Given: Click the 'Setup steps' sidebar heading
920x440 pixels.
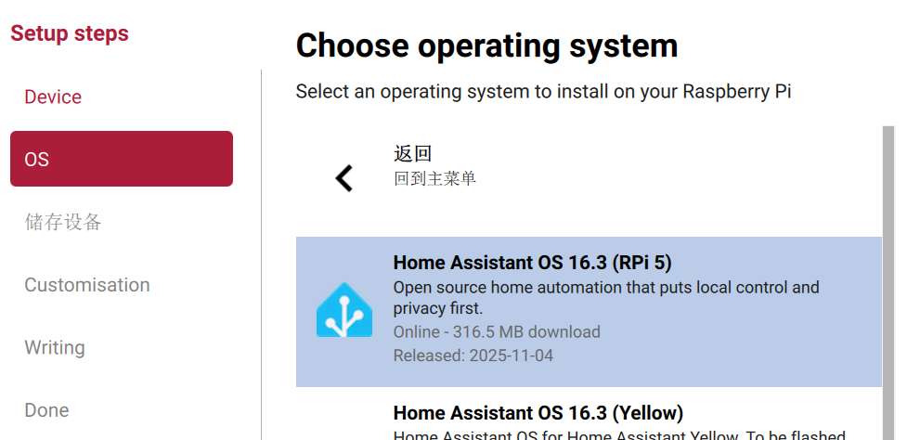Looking at the screenshot, I should coord(70,33).
